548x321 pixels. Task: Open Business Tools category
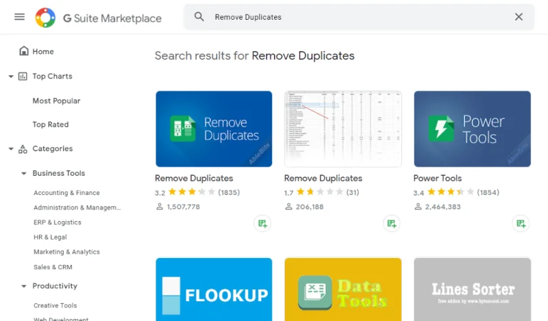[59, 173]
